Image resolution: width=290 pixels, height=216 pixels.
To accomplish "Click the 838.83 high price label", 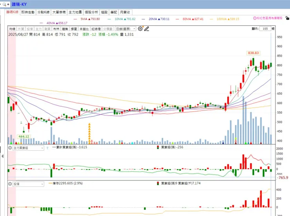I will coord(253,53).
